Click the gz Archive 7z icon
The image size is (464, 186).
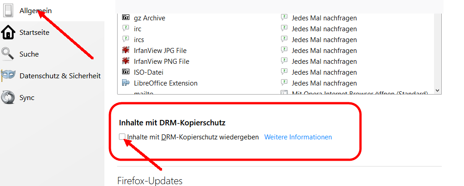126,18
